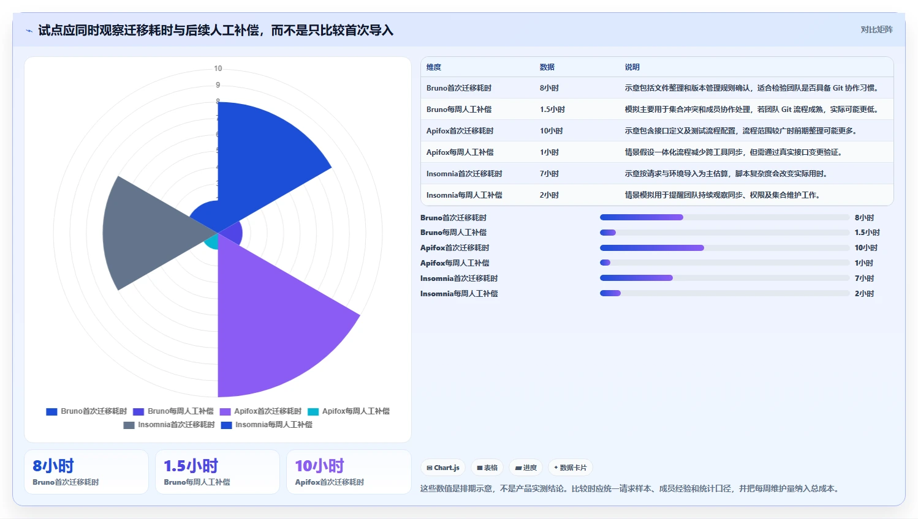This screenshot has height=519, width=918.
Task: Click the description starting 示意包含接口定义
Action: point(741,131)
